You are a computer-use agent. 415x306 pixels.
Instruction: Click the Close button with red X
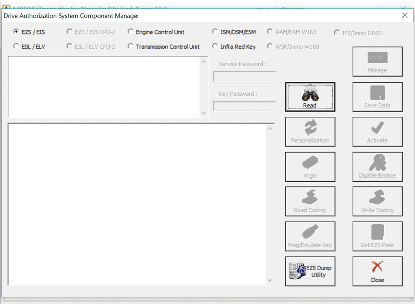(377, 271)
